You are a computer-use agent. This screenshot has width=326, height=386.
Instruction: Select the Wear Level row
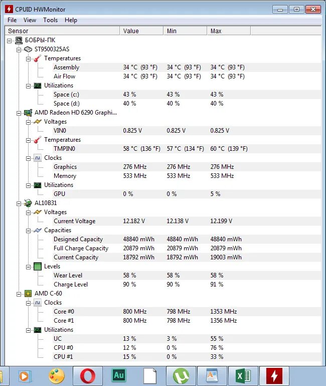click(187, 275)
